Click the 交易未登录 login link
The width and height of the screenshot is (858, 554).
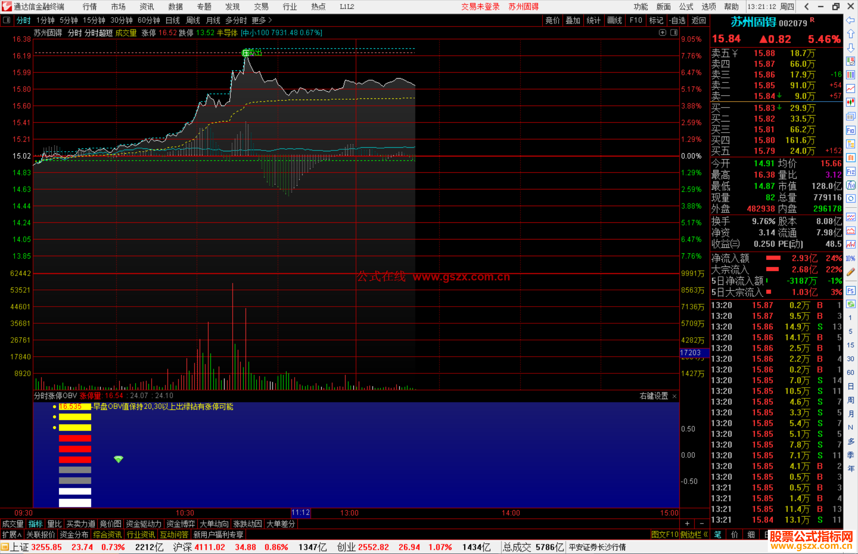(480, 7)
